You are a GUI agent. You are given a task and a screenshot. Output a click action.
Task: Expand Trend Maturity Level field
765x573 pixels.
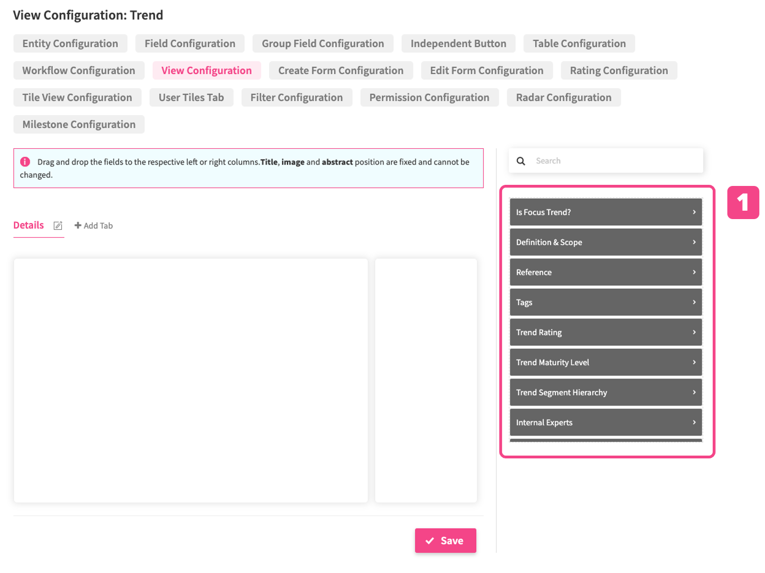pyautogui.click(x=694, y=362)
